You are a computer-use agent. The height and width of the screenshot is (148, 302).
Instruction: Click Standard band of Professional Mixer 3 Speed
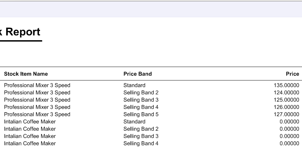[134, 85]
